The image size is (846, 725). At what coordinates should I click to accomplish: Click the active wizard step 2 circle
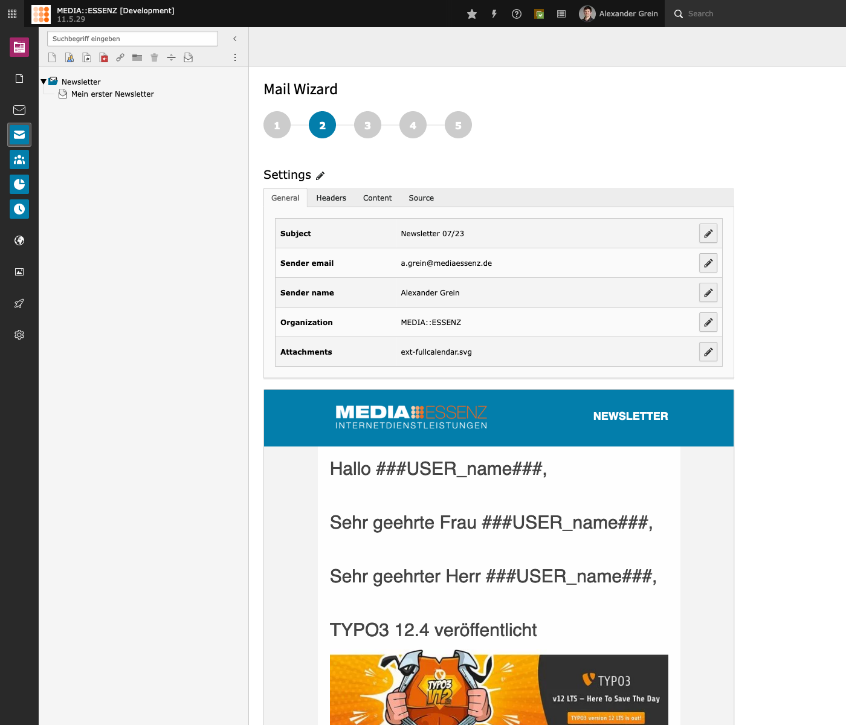322,125
